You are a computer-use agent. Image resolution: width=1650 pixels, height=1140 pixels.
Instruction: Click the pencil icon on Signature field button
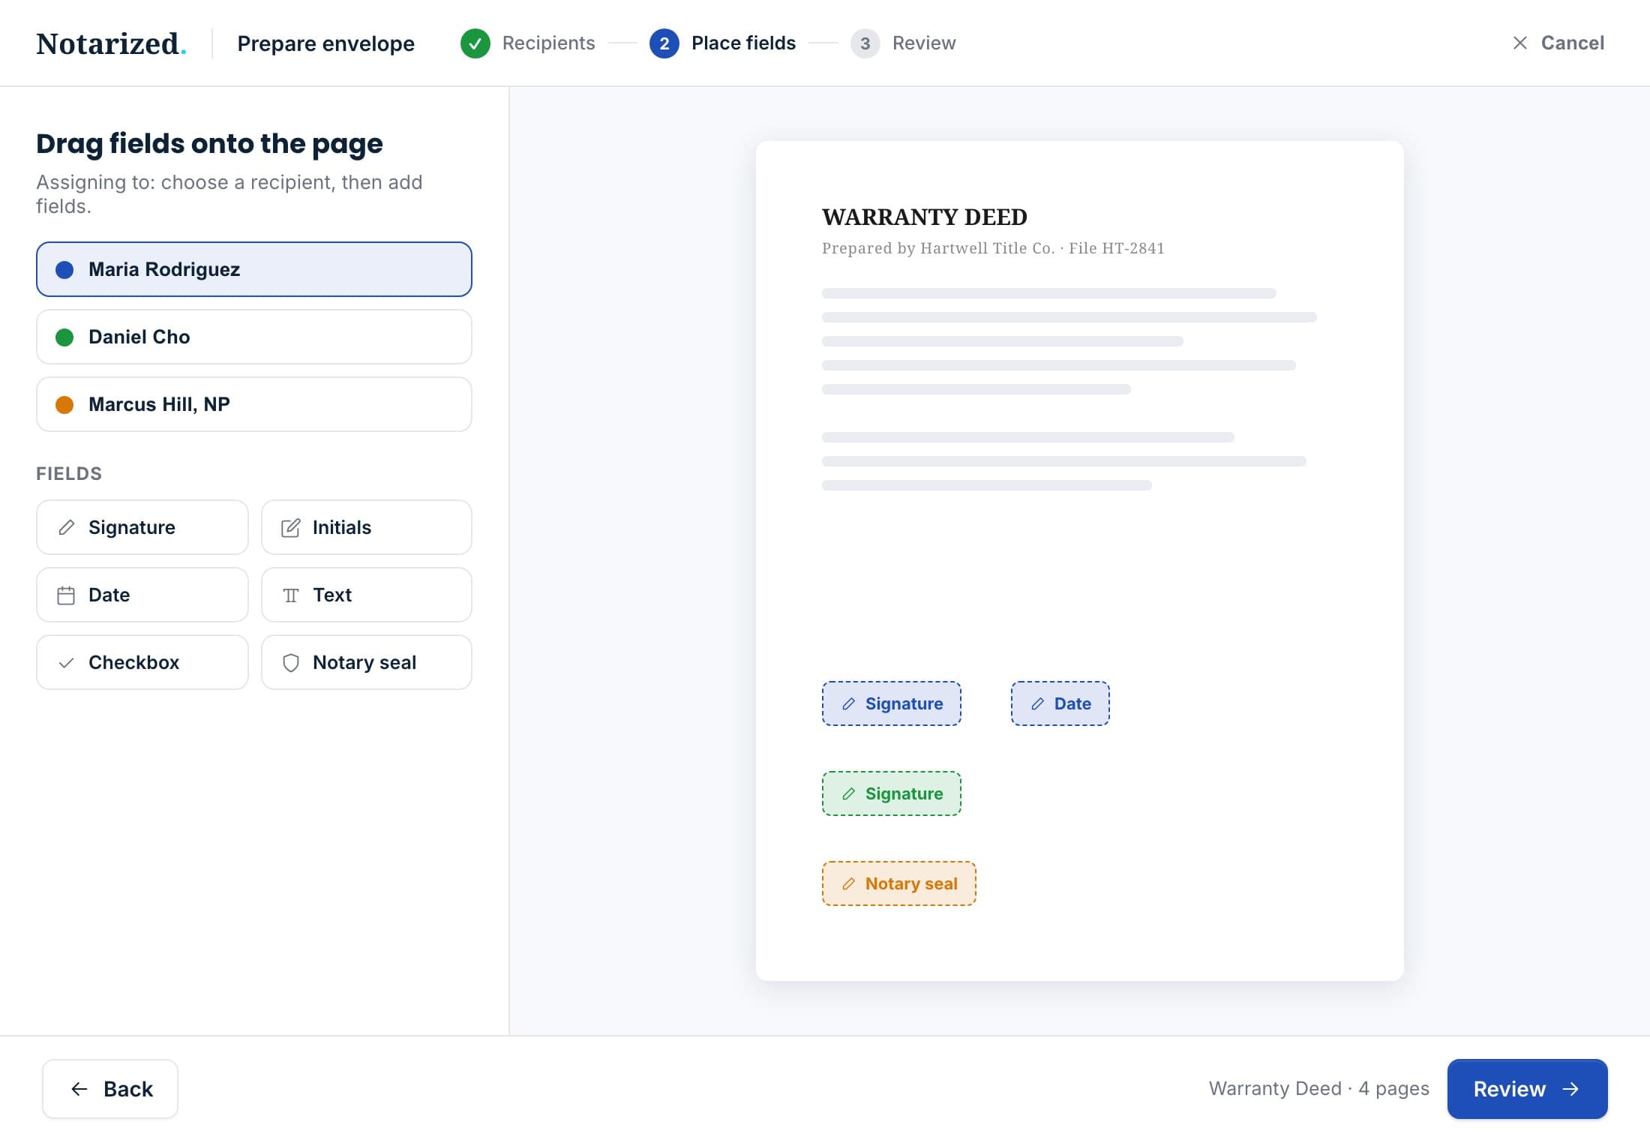click(x=66, y=527)
